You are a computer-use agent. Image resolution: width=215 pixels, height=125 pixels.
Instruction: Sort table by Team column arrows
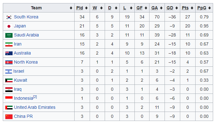pyautogui.click(x=71, y=8)
